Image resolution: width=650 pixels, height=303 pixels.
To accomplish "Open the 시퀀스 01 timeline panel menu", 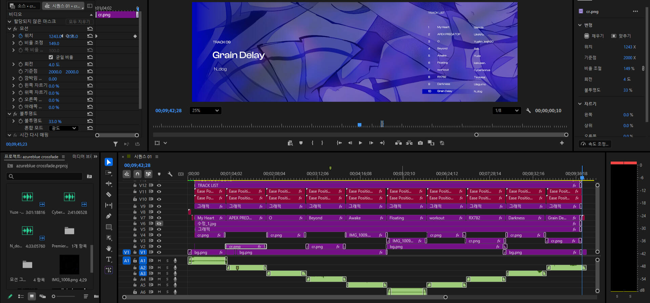I will click(x=157, y=157).
